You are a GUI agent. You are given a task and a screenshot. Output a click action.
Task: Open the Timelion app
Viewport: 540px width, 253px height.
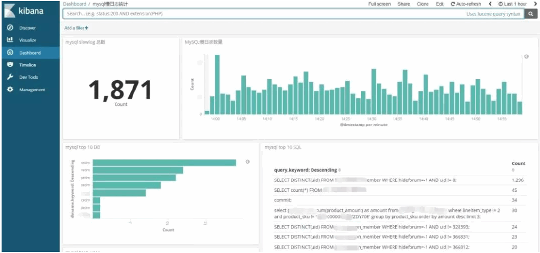click(x=27, y=65)
